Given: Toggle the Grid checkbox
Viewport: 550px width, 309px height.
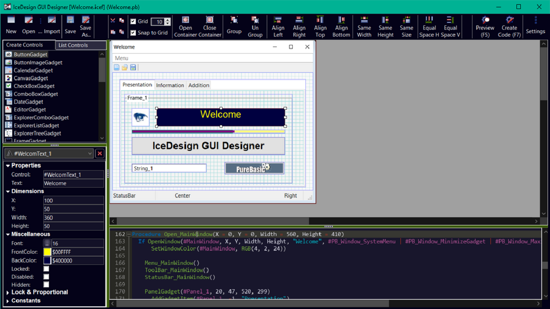Looking at the screenshot, I should pos(133,21).
